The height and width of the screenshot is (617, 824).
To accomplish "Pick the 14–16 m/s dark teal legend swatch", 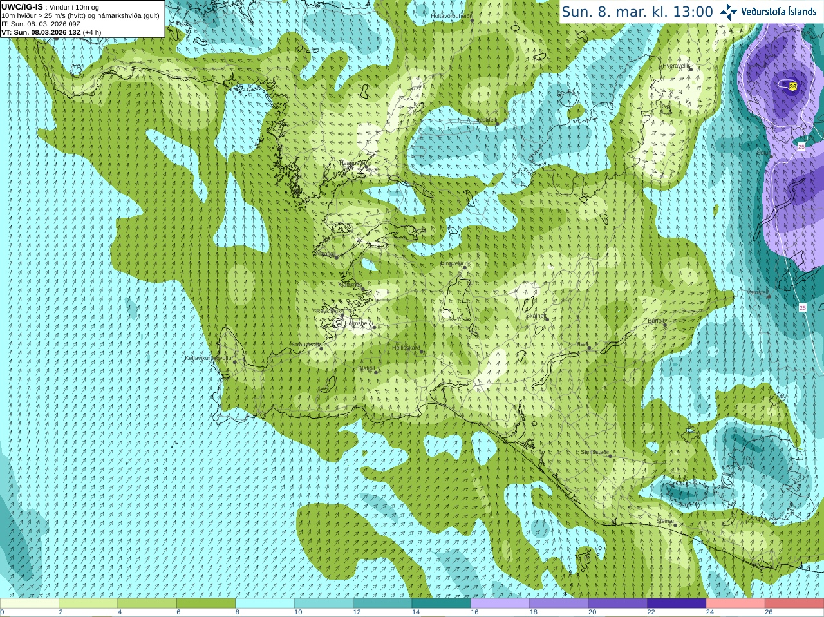I will pyautogui.click(x=442, y=603).
